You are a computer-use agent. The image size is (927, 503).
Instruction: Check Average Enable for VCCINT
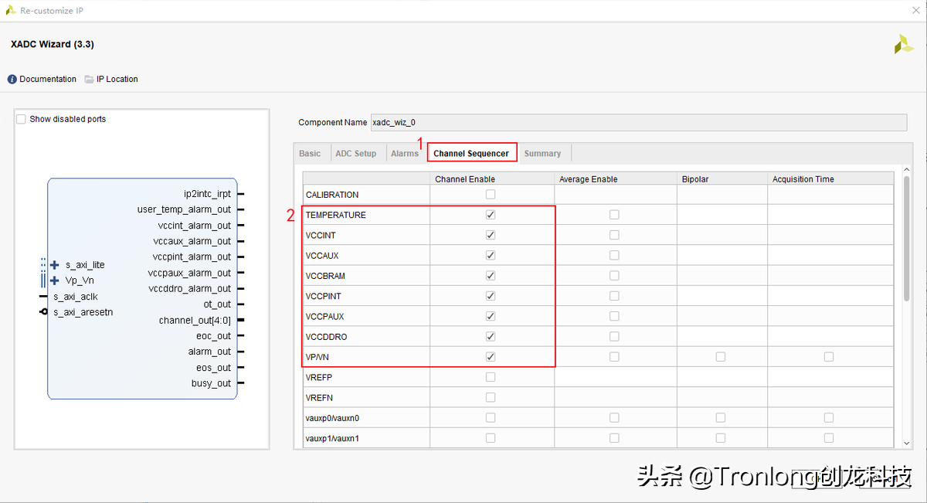(x=614, y=235)
